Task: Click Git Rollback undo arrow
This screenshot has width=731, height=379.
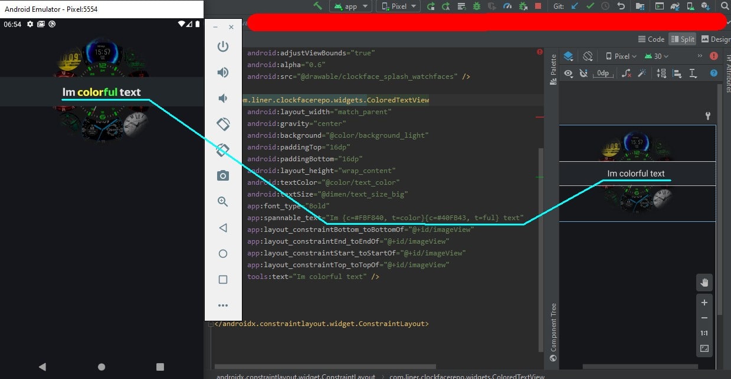Action: coord(621,6)
